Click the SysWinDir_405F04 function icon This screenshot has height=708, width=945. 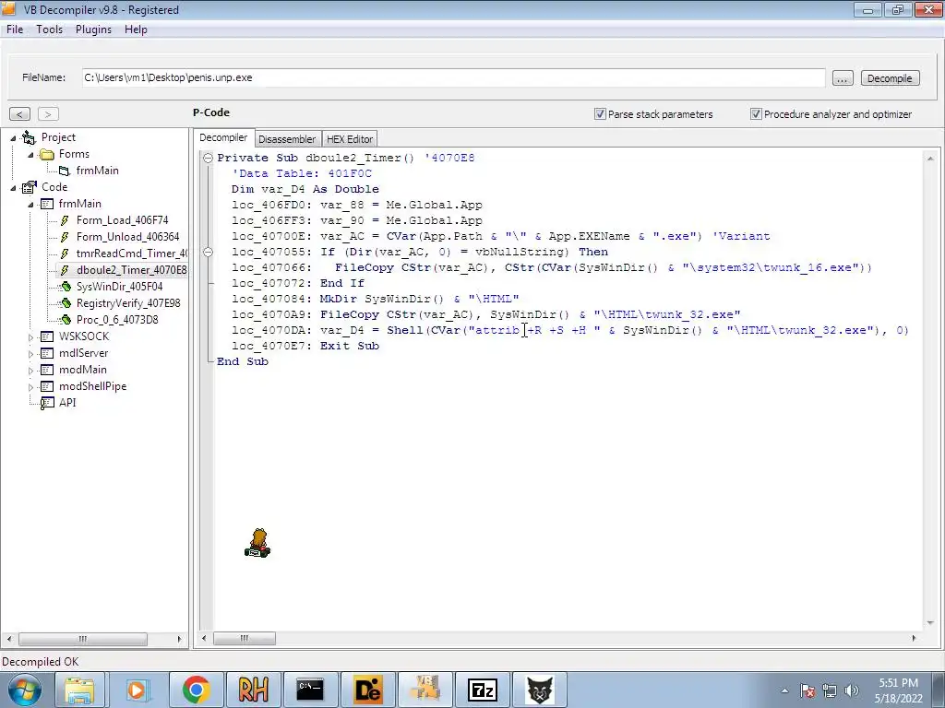(66, 287)
